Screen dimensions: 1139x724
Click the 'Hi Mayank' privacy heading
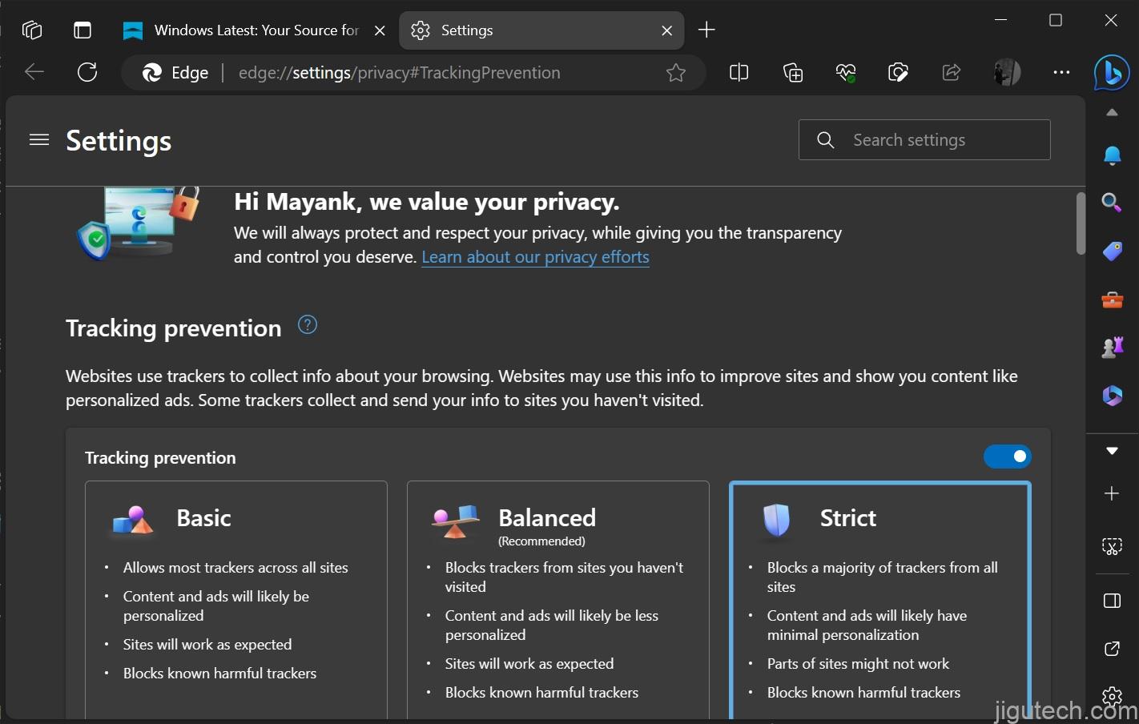[x=427, y=202]
